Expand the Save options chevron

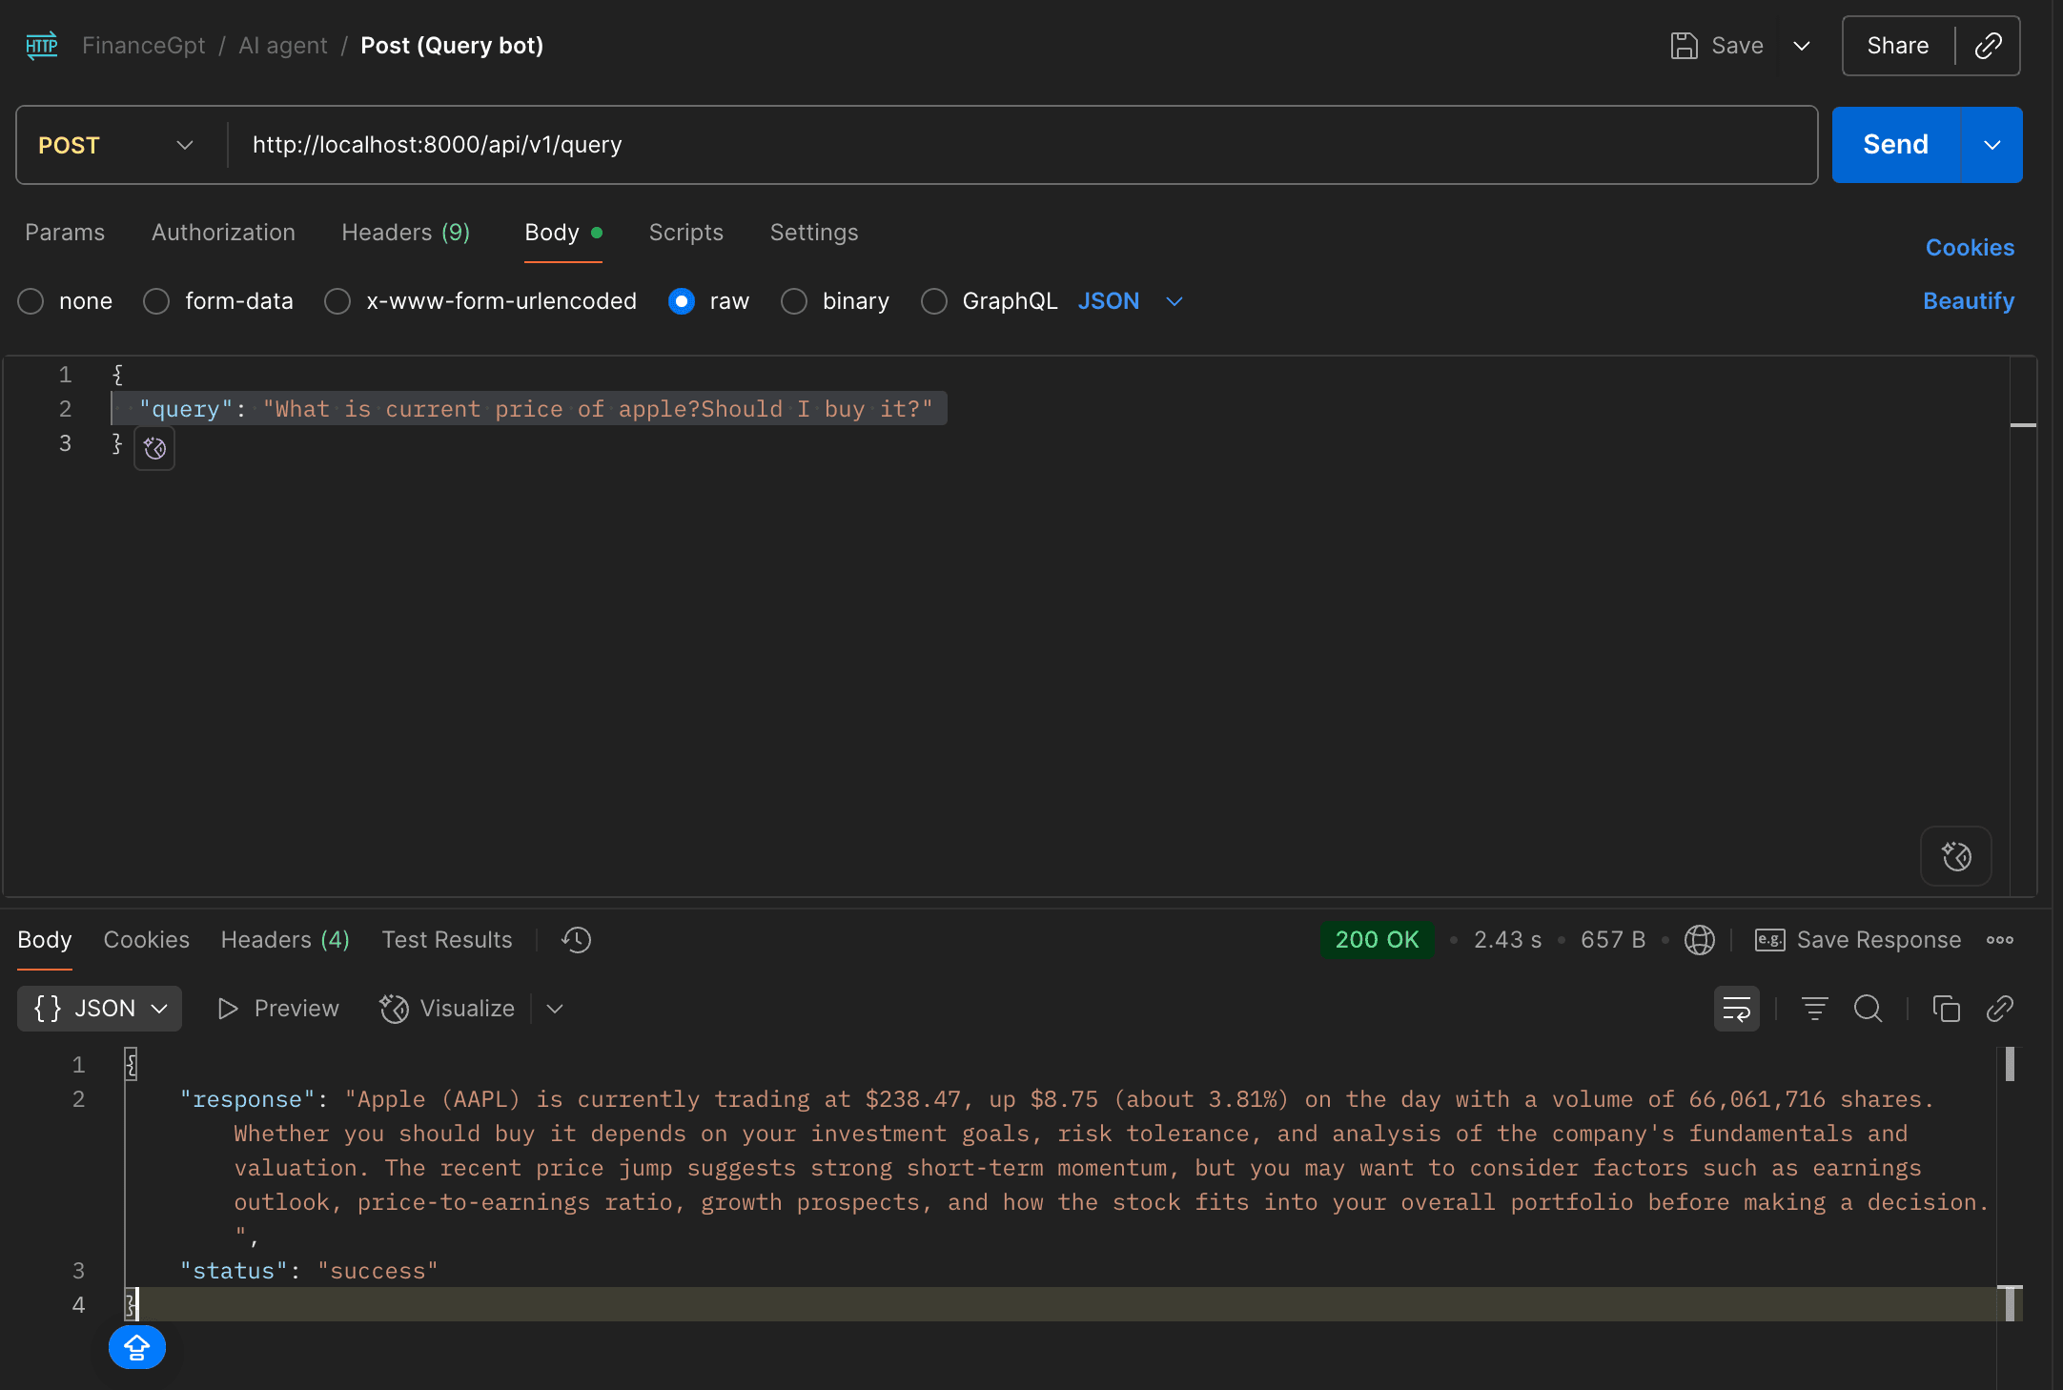[1802, 46]
